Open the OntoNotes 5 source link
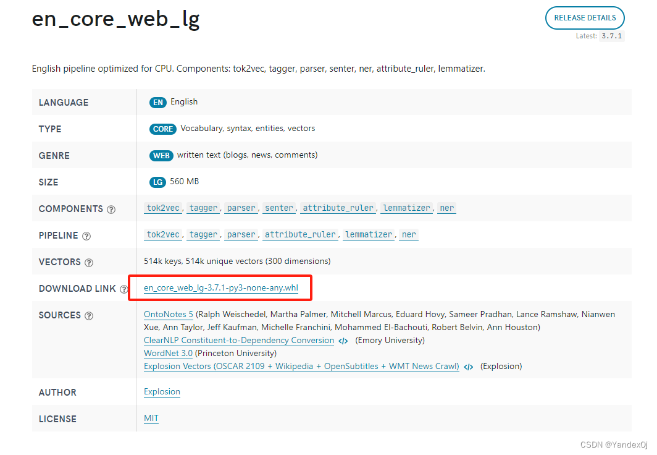Screen dimensions: 657x455 point(169,315)
